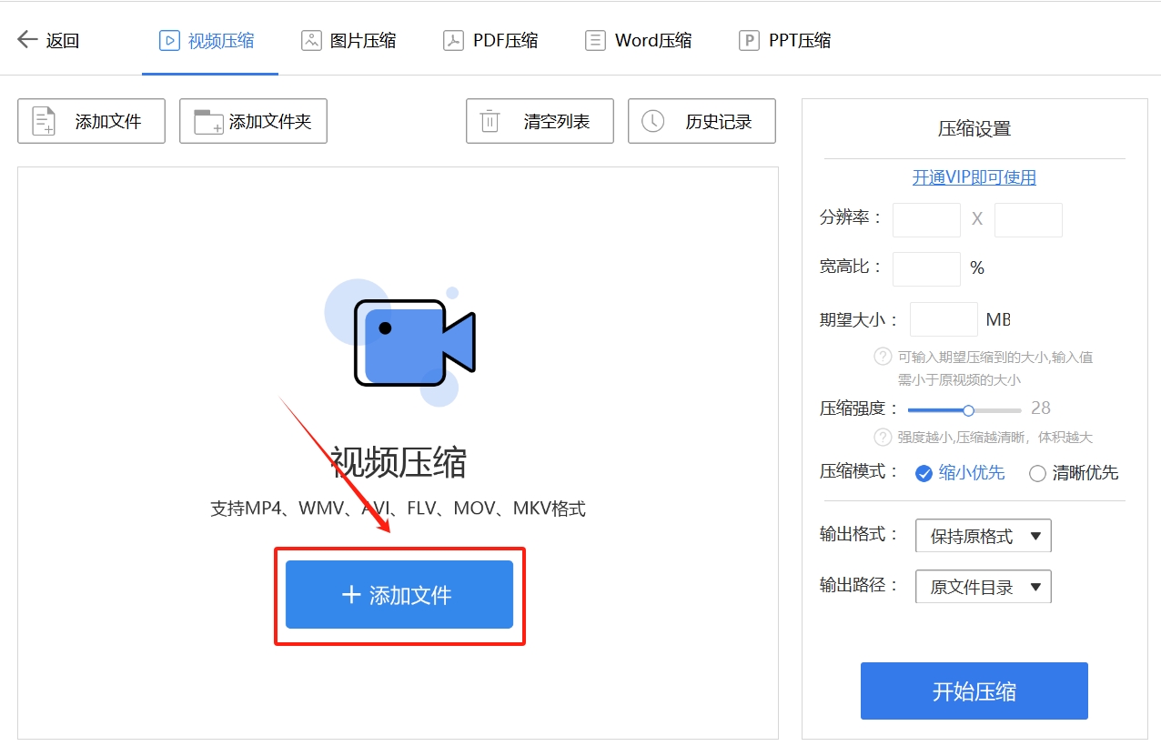Open the 输出路径 dropdown showing 原文件目录
The height and width of the screenshot is (756, 1161).
coord(983,586)
